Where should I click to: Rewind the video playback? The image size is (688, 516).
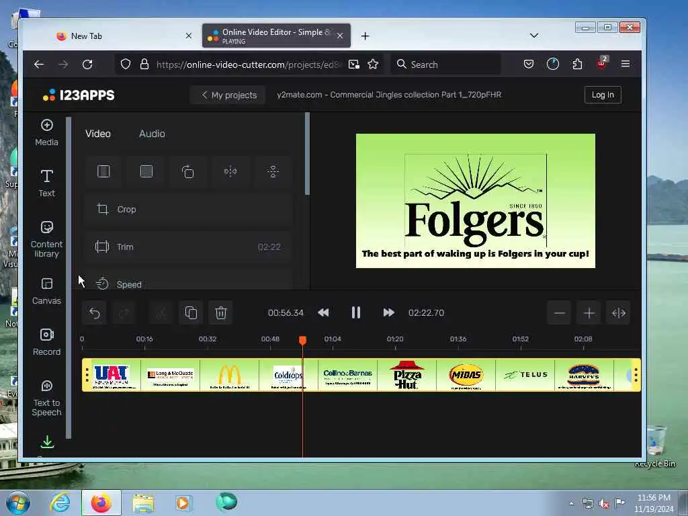pos(323,312)
